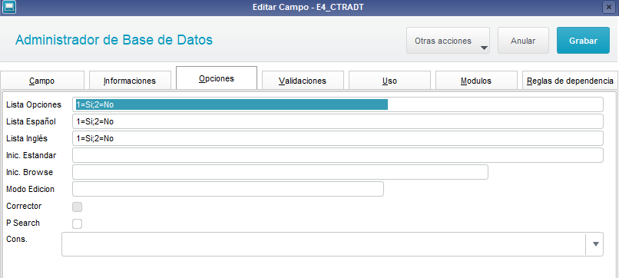Click the P Search label
Image resolution: width=619 pixels, height=278 pixels.
click(x=23, y=223)
